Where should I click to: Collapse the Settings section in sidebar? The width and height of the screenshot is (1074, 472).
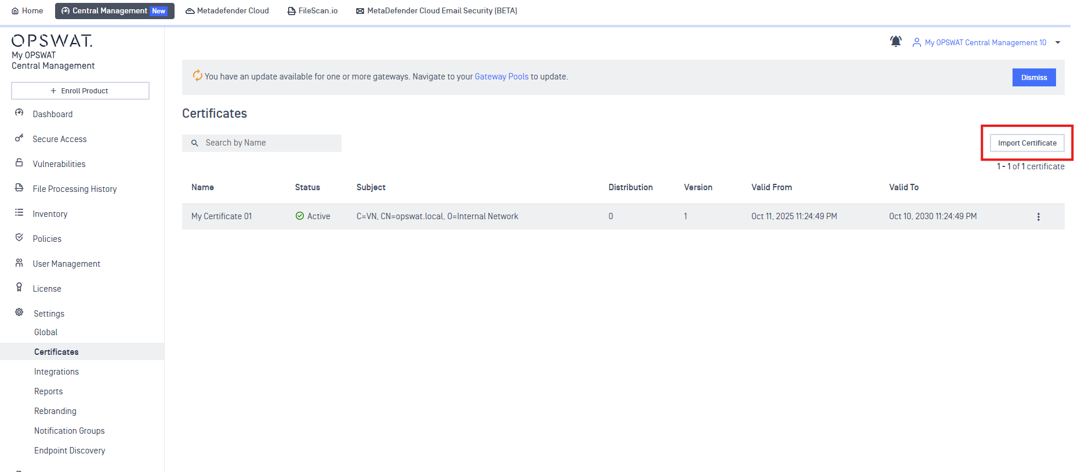tap(49, 314)
